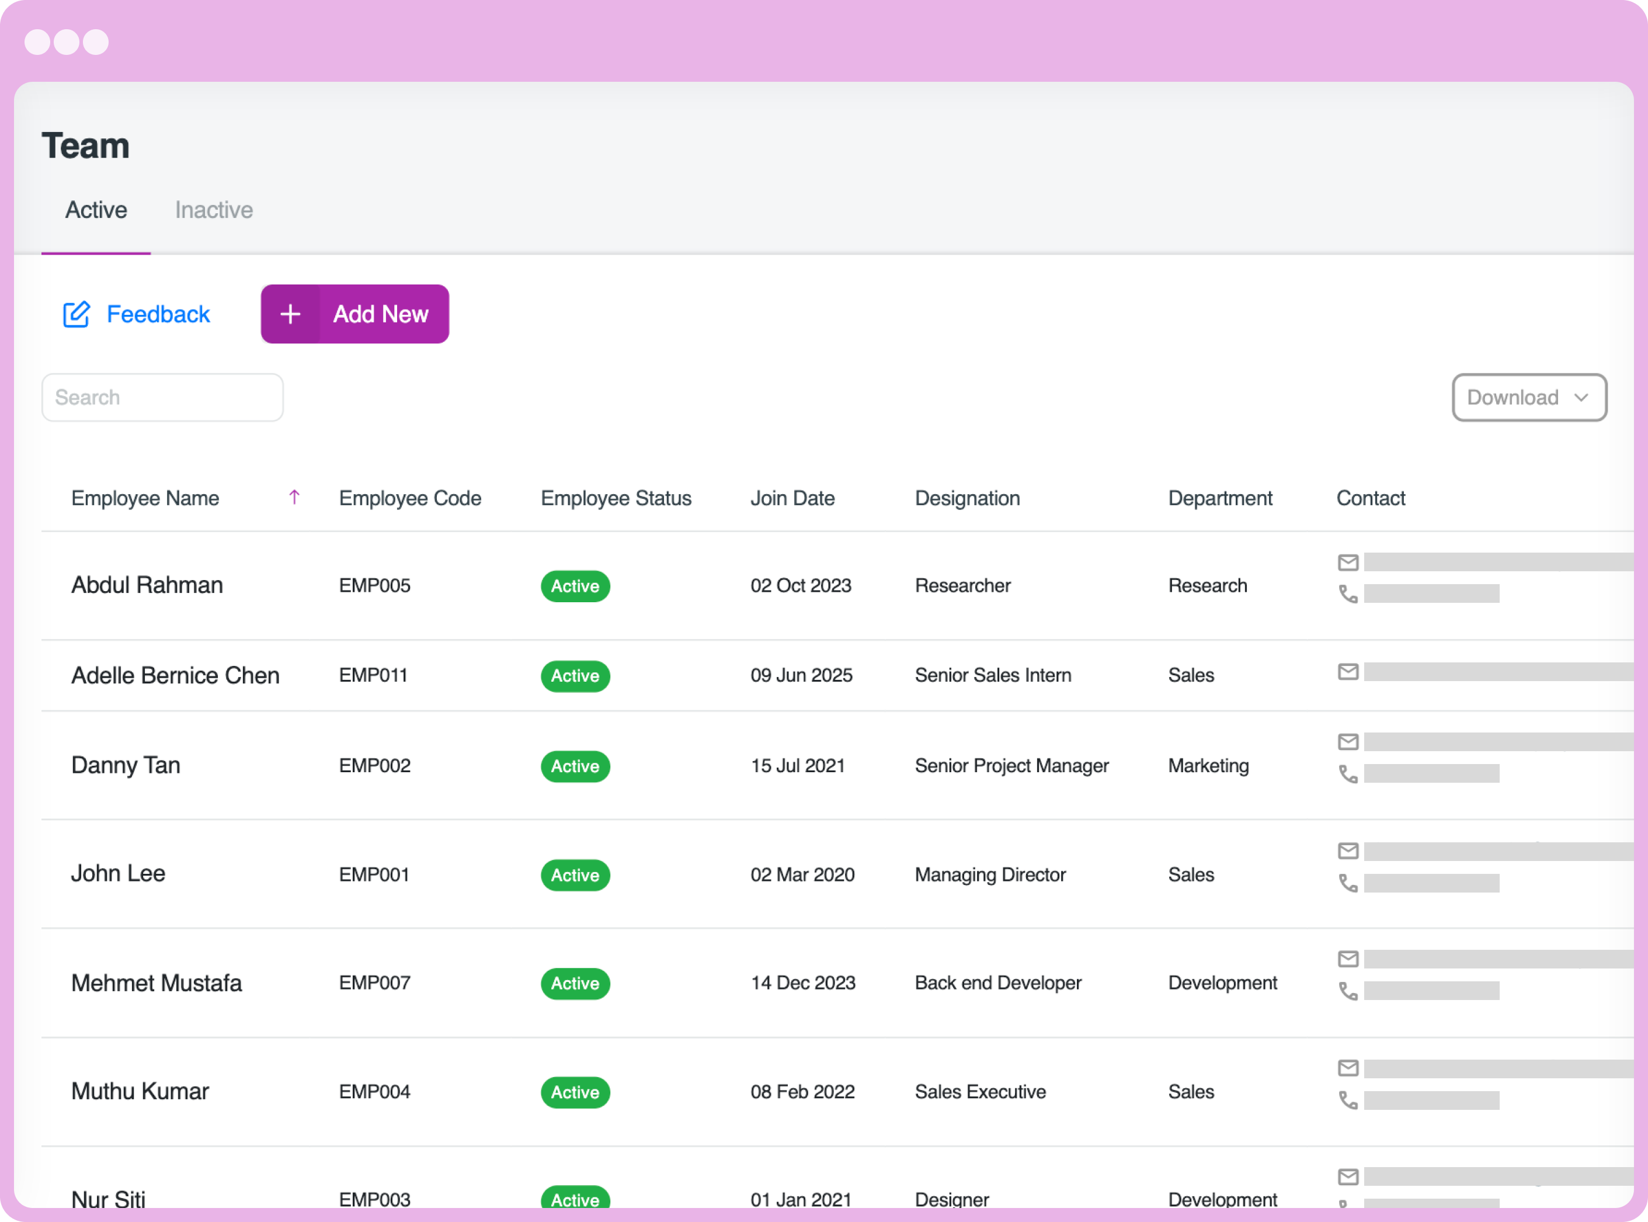Click the phone icon for Mehmet Mustafa
The image size is (1648, 1222).
tap(1348, 991)
